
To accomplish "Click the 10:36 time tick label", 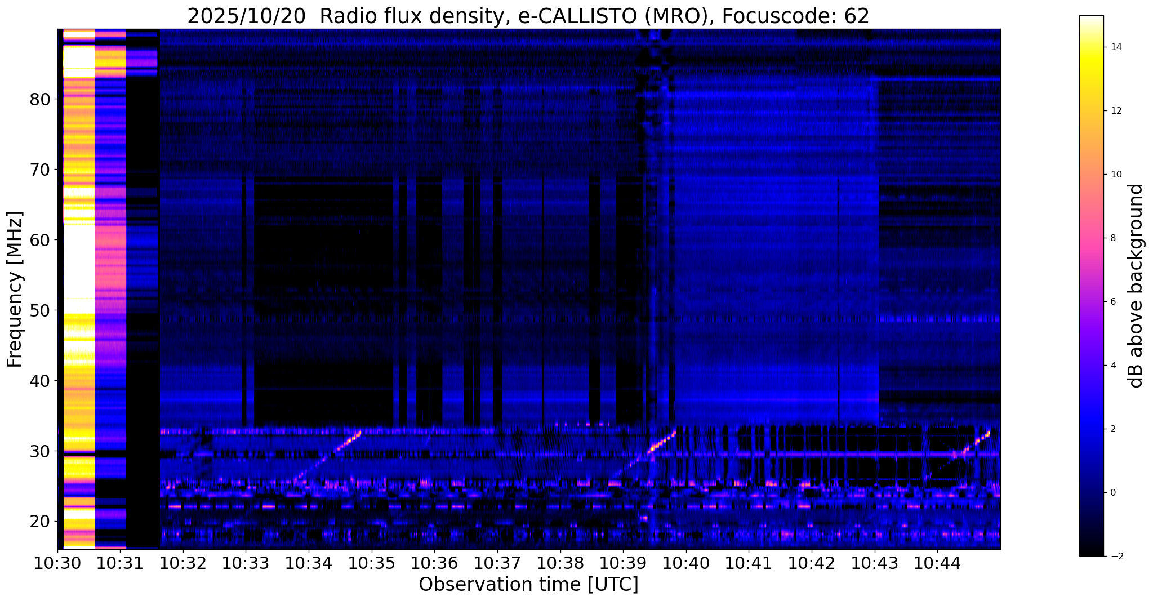I will (434, 563).
